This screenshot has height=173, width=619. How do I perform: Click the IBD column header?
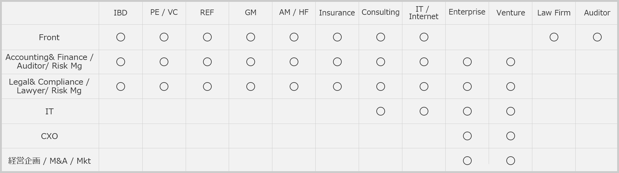pyautogui.click(x=120, y=13)
